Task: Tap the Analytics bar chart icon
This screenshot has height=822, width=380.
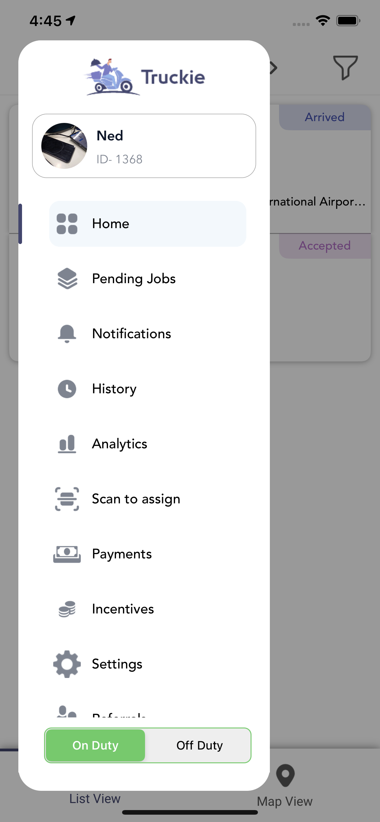Action: [x=67, y=444]
